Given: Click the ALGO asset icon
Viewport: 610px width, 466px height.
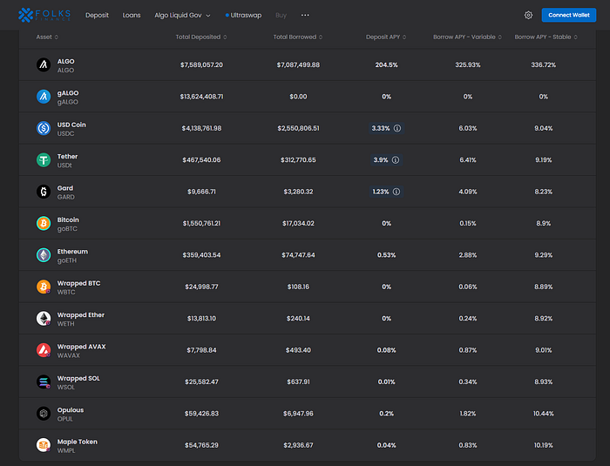Looking at the screenshot, I should (x=44, y=64).
